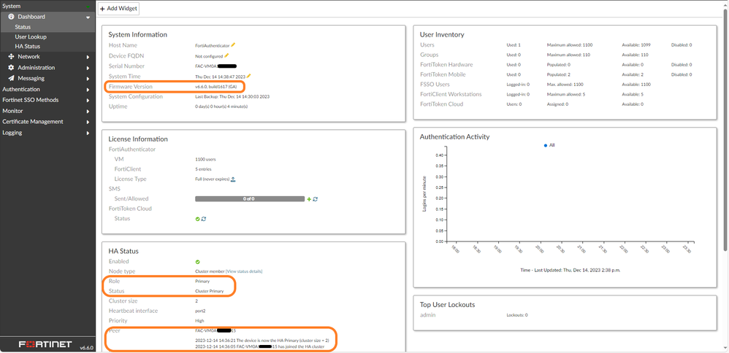Edit Device FQDN with pencil icon
Screen dimensions: 729x353
click(226, 55)
